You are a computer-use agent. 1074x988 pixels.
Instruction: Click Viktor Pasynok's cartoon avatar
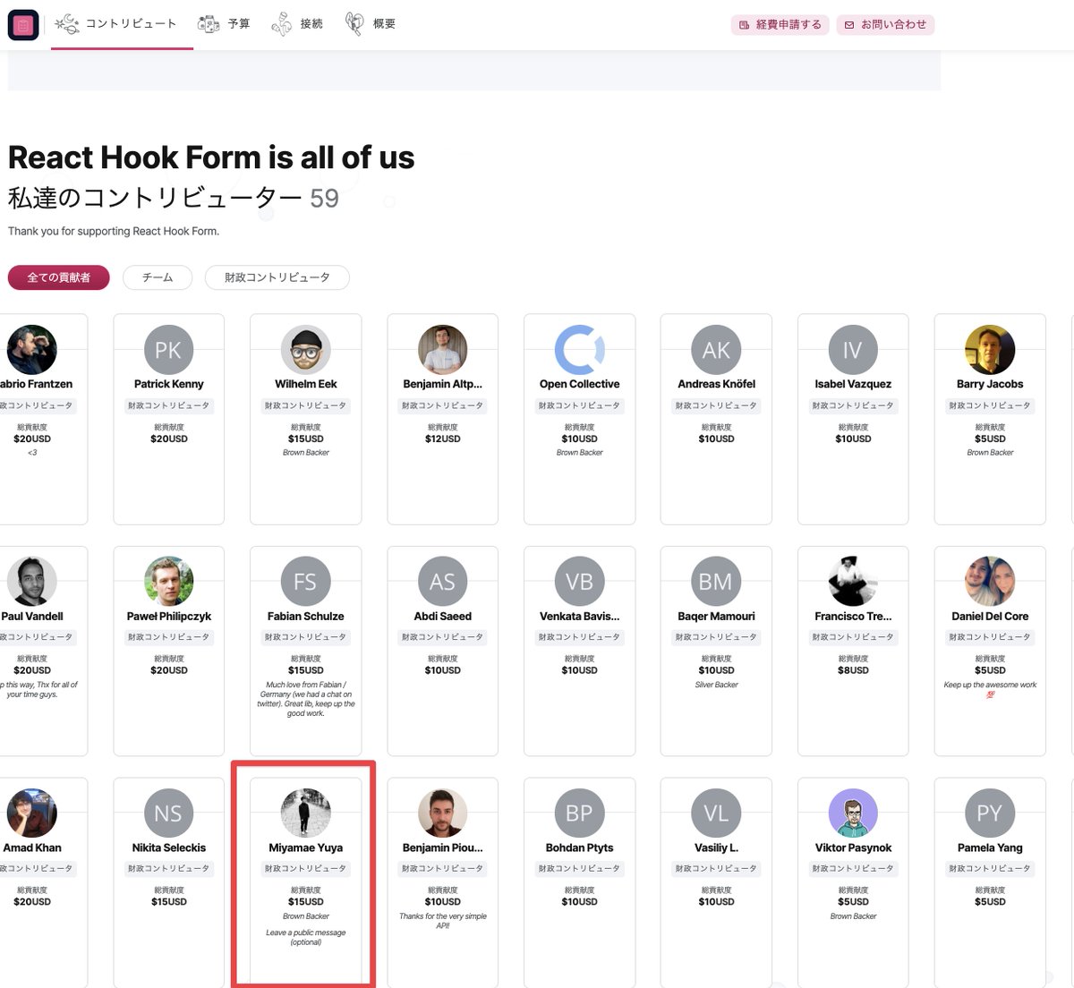pos(853,813)
